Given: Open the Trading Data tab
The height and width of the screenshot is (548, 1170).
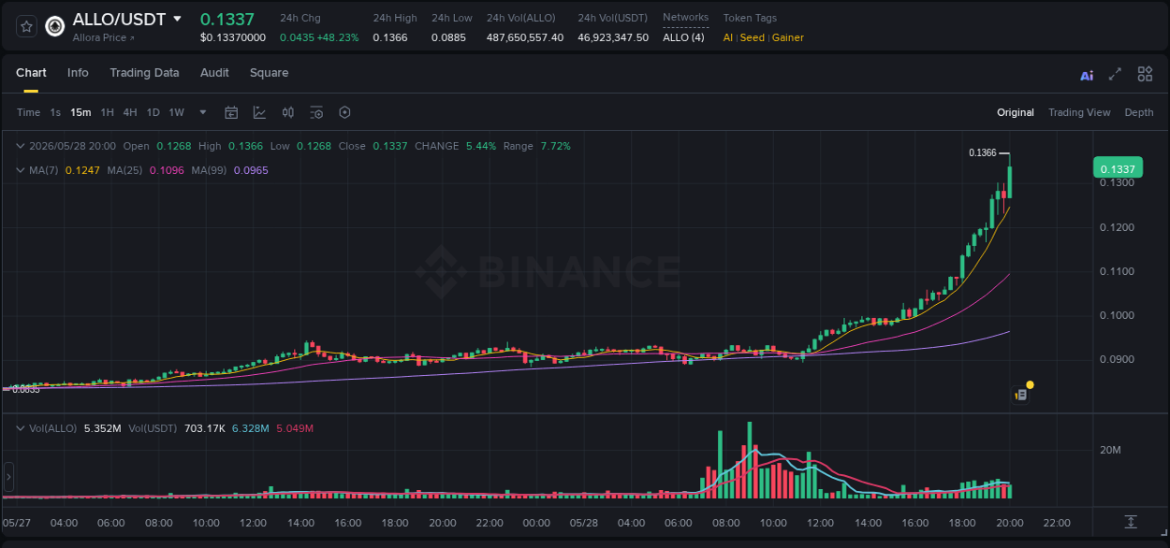Looking at the screenshot, I should click(144, 73).
